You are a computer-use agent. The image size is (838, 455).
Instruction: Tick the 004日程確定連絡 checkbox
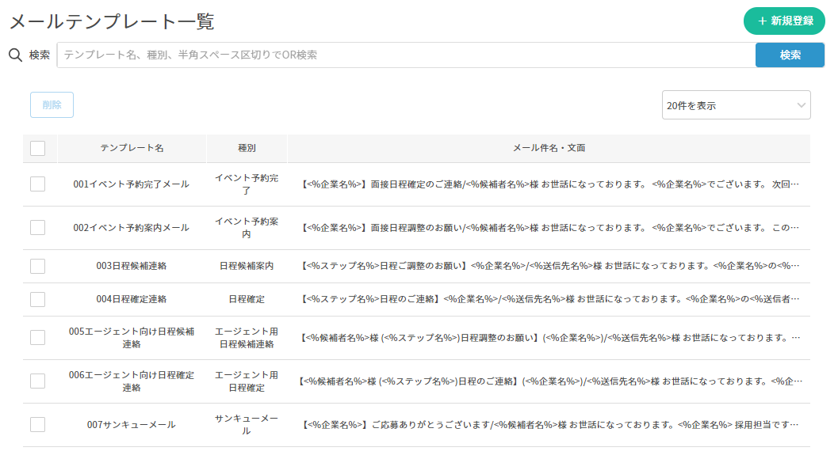38,299
